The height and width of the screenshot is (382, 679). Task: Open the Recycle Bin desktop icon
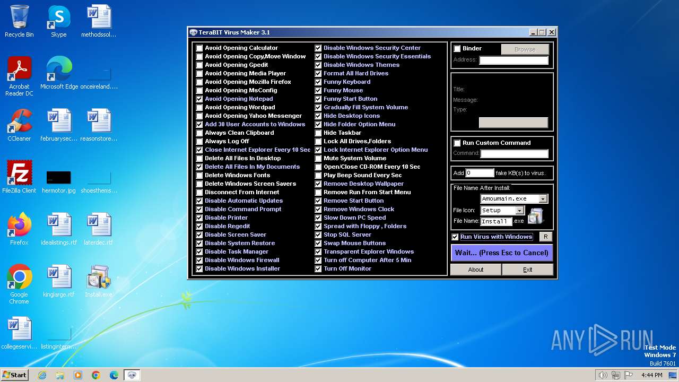tap(19, 21)
